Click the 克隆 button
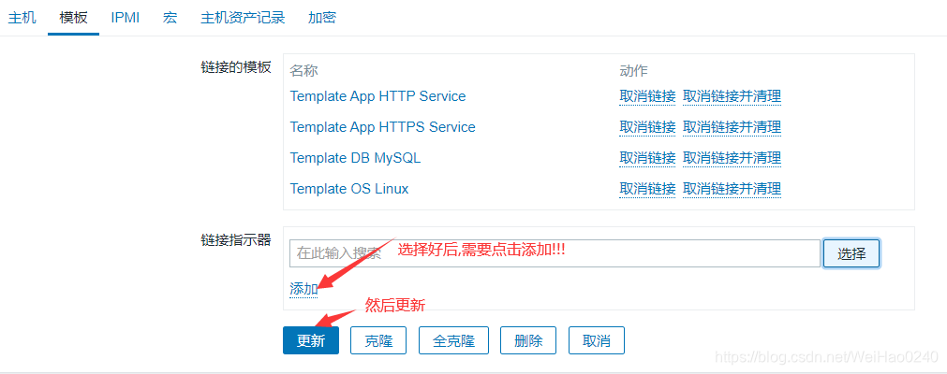 point(378,341)
